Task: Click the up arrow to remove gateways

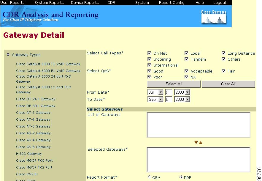Action: (x=201, y=143)
